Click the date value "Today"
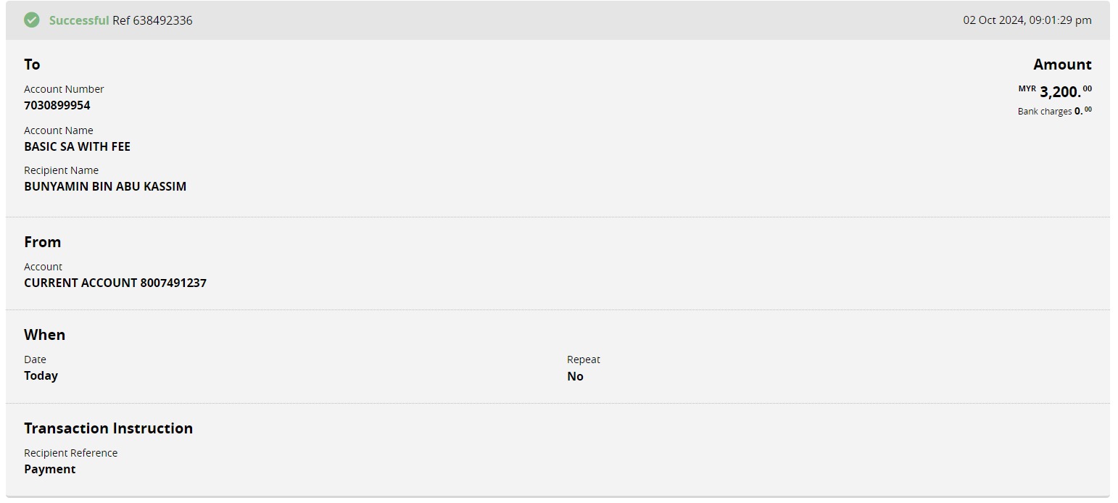Image resolution: width=1118 pixels, height=503 pixels. 41,375
